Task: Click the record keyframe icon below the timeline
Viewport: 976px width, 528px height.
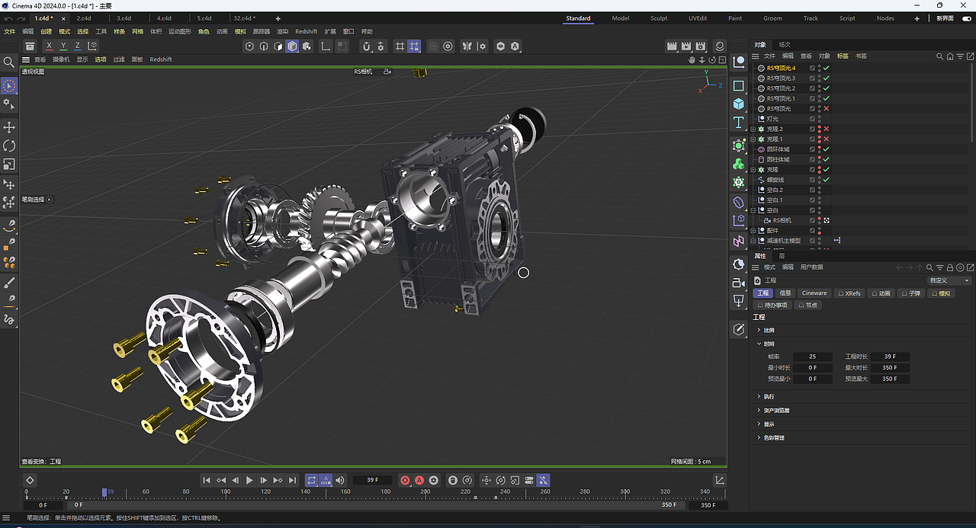Action: click(x=405, y=480)
